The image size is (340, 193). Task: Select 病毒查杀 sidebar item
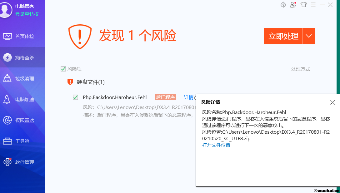tap(25, 57)
